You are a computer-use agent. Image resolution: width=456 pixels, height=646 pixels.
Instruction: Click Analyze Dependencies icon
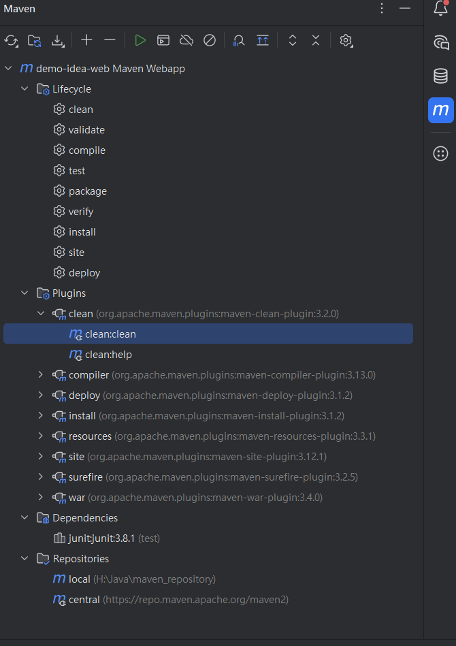click(238, 40)
